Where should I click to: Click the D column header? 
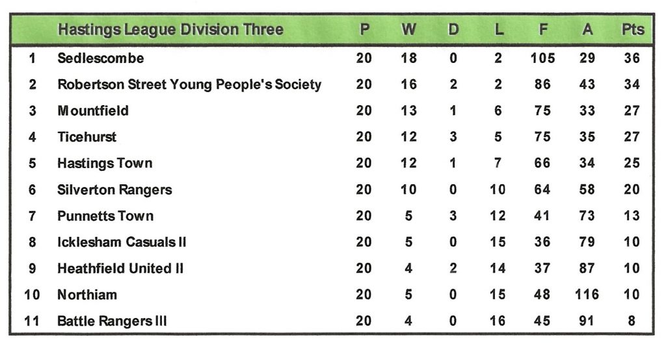453,30
